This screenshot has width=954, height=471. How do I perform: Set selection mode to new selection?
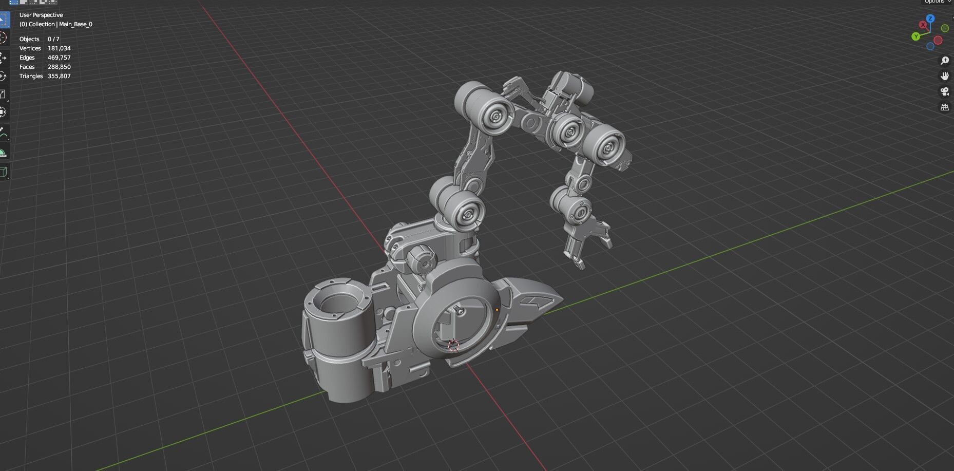(14, 2)
